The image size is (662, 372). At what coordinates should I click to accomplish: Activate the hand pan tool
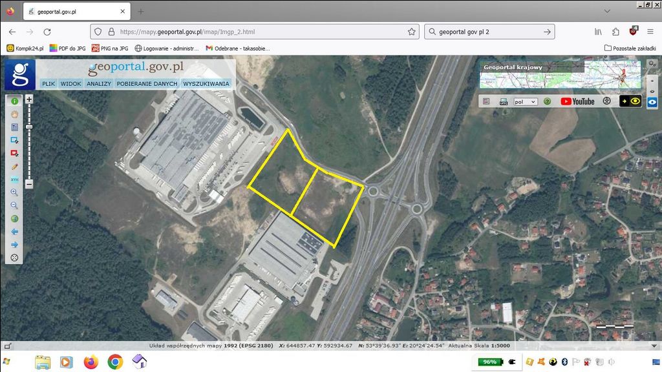(14, 114)
